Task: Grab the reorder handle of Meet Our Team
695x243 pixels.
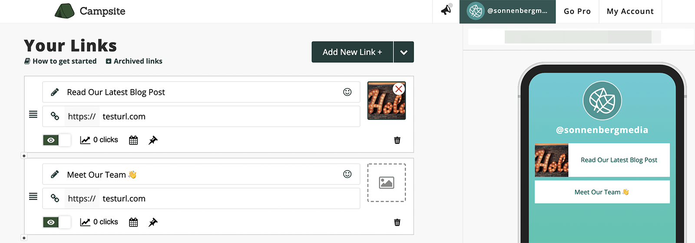Action: (33, 196)
